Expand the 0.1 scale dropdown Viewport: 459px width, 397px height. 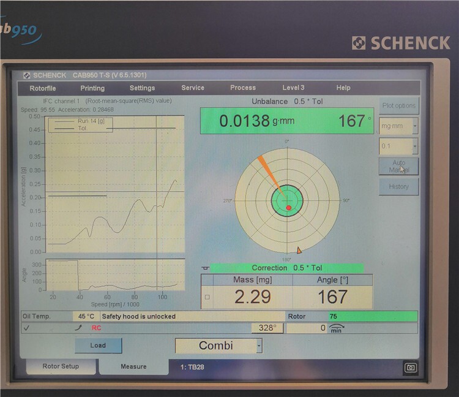pyautogui.click(x=415, y=146)
